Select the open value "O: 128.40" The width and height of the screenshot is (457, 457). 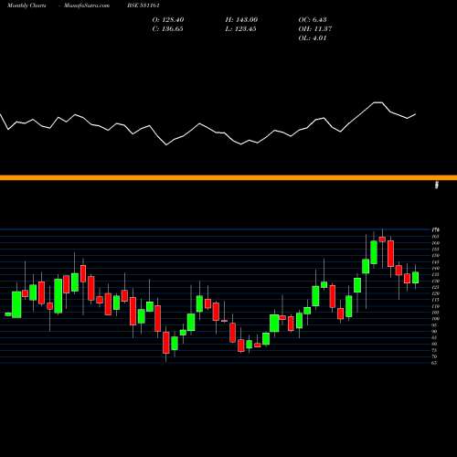168,20
